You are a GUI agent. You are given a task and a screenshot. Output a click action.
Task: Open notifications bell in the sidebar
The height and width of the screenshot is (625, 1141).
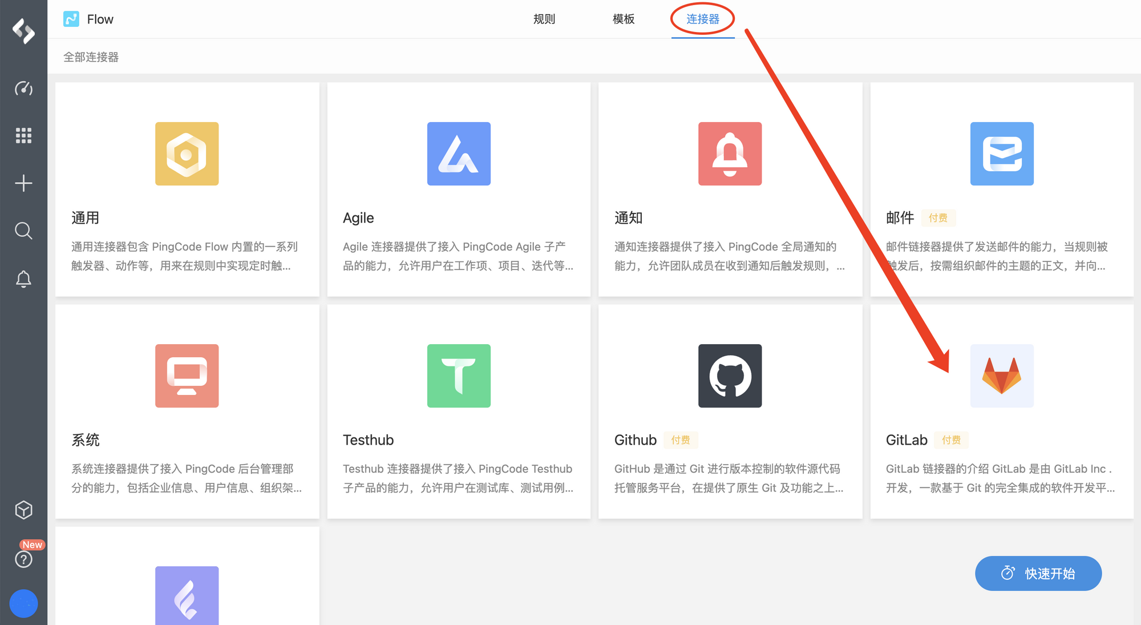23,279
